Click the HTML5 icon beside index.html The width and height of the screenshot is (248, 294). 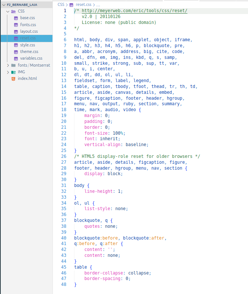pyautogui.click(x=14, y=78)
